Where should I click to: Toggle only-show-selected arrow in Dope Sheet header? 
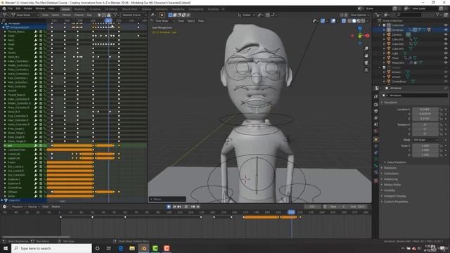(x=99, y=15)
